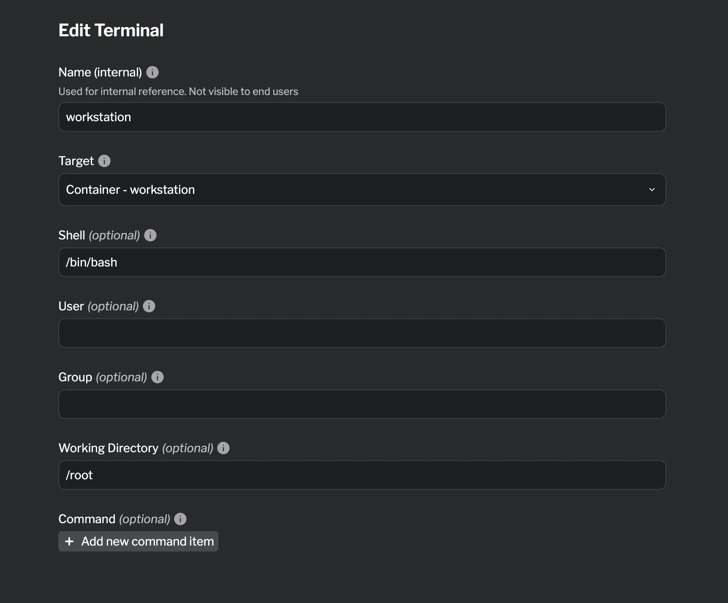Click the info icon beside Name (internal)
The width and height of the screenshot is (728, 603).
point(153,72)
